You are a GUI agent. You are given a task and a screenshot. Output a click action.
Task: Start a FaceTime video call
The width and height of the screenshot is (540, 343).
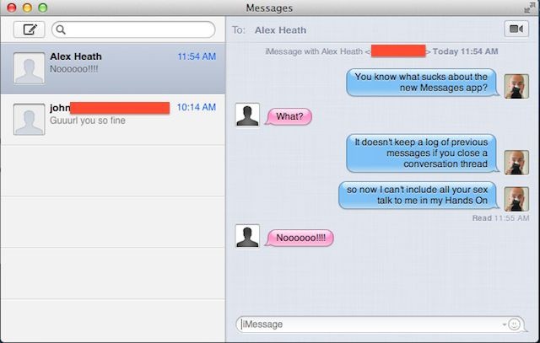coord(516,29)
